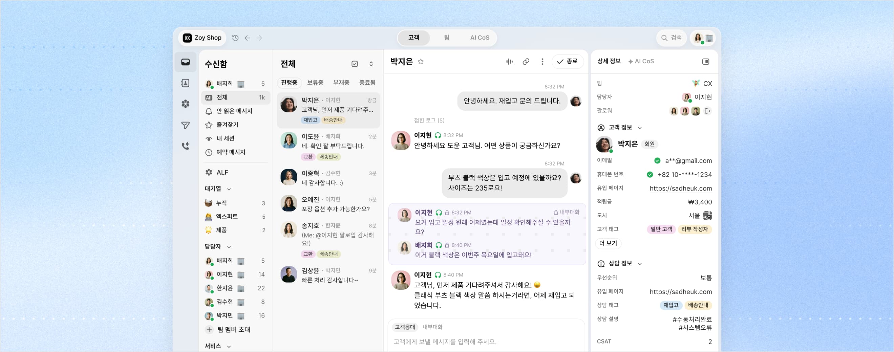Click the leave-follower exit icon
Image resolution: width=894 pixels, height=352 pixels.
click(708, 111)
